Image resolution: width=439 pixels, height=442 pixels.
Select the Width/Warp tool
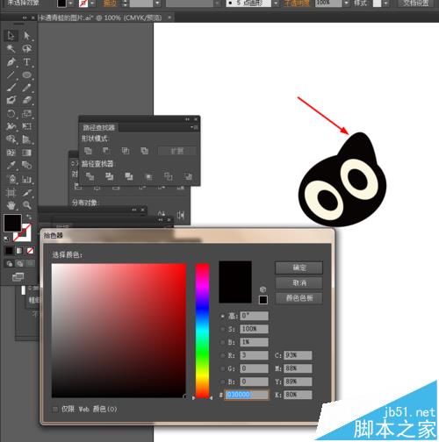point(11,126)
